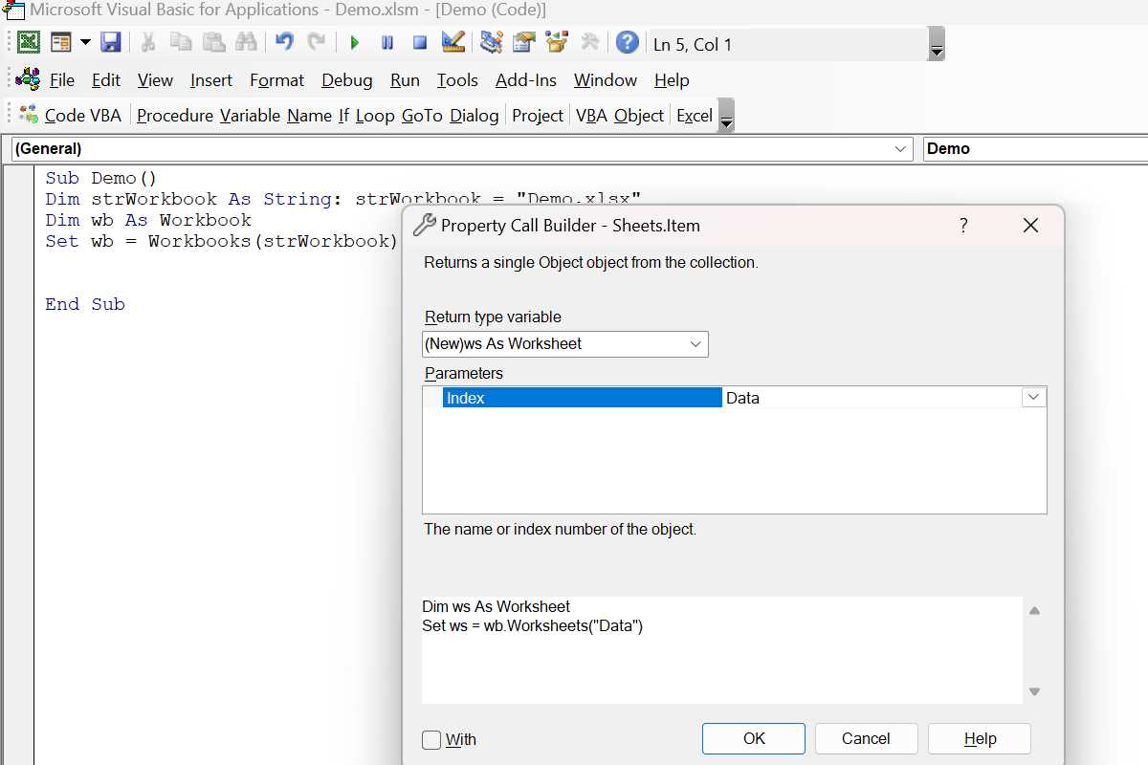Click the View Microsoft Excel icon
Screen dimensions: 1148x765
click(29, 42)
